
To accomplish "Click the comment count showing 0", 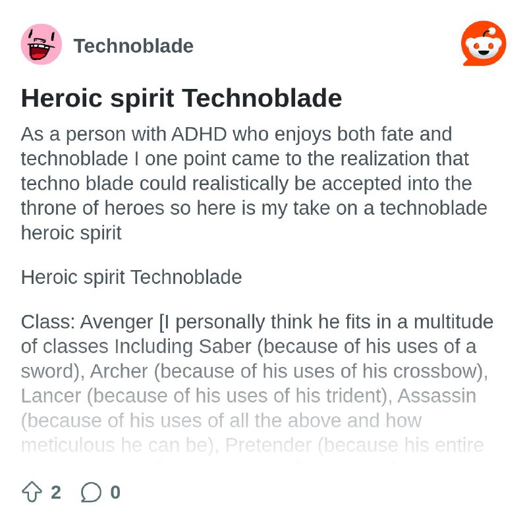I will (x=115, y=492).
